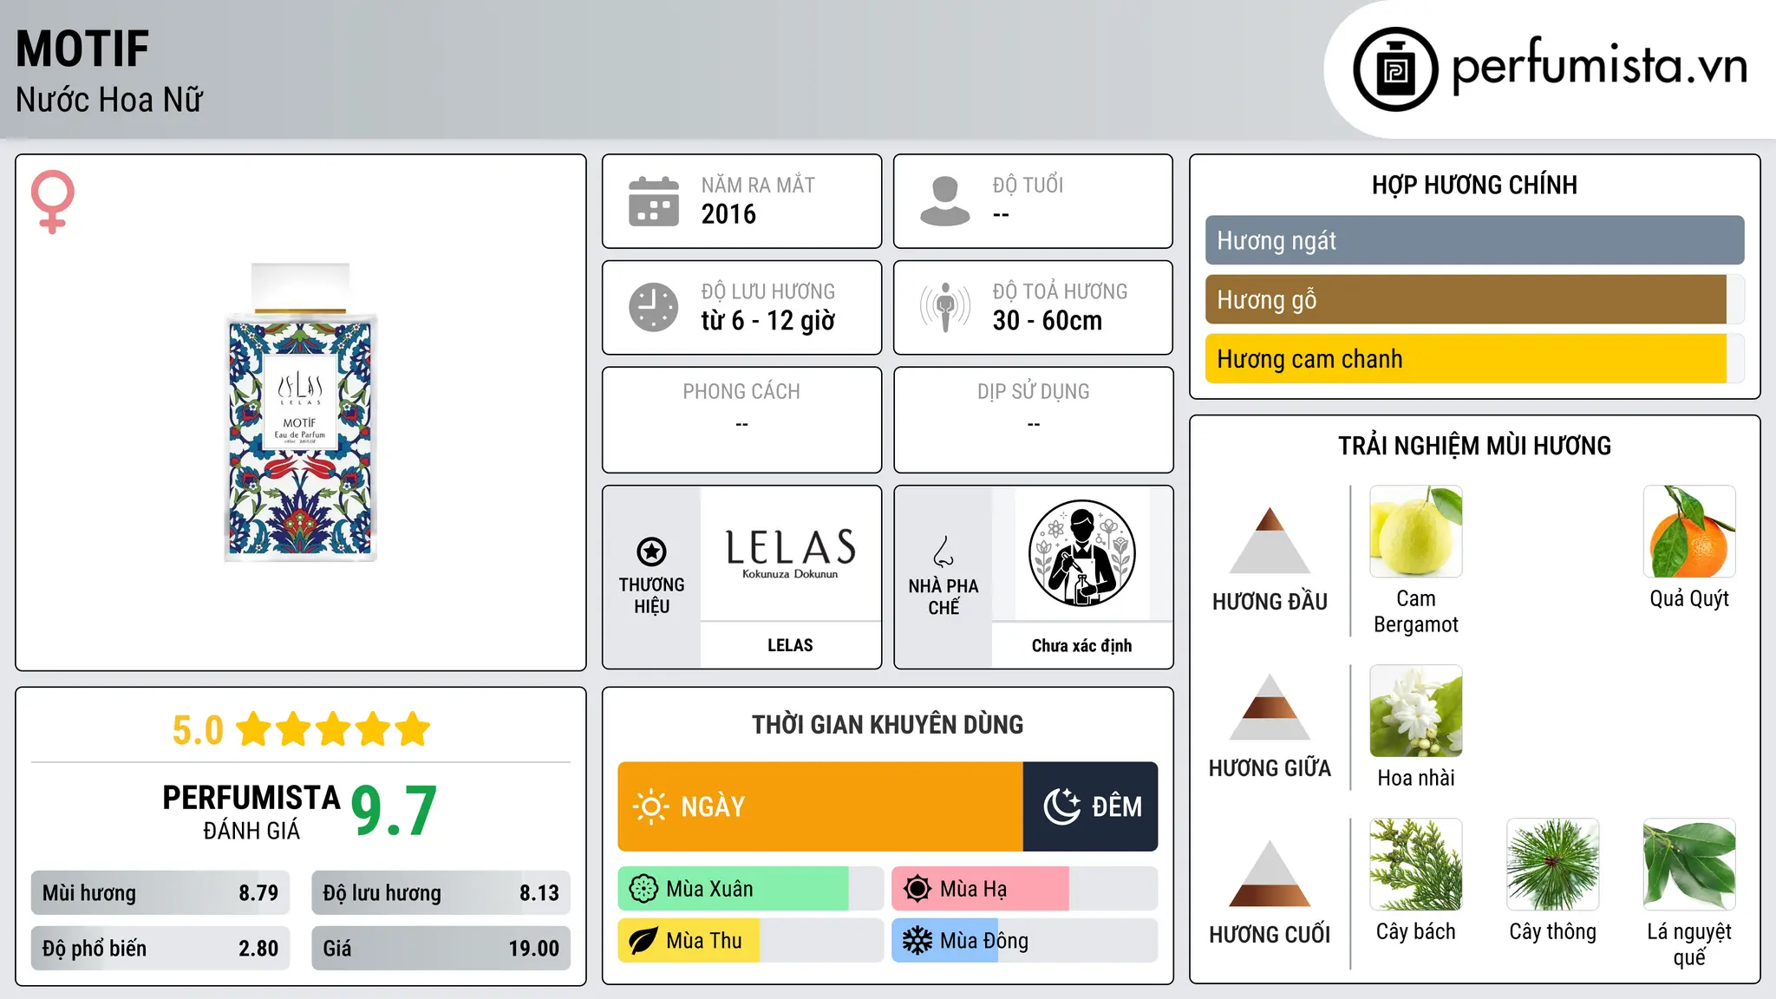
Task: Click the sillage icon beside Độ toả hương
Action: pos(945,307)
